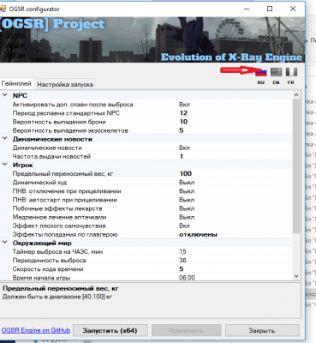Select the Russian flag language icon
The height and width of the screenshot is (343, 316).
(x=261, y=72)
